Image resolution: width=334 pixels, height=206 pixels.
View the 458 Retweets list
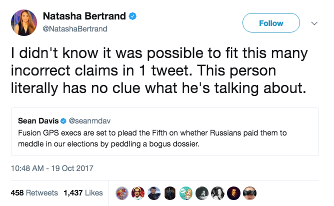tap(34, 193)
